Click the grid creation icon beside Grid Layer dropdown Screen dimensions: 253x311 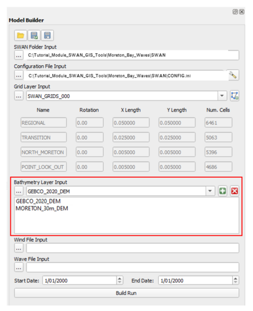point(234,96)
